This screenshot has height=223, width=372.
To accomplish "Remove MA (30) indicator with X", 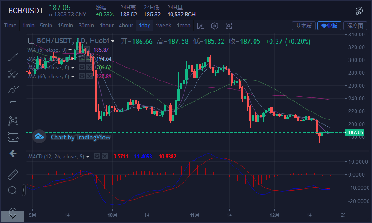I will click(x=90, y=67).
